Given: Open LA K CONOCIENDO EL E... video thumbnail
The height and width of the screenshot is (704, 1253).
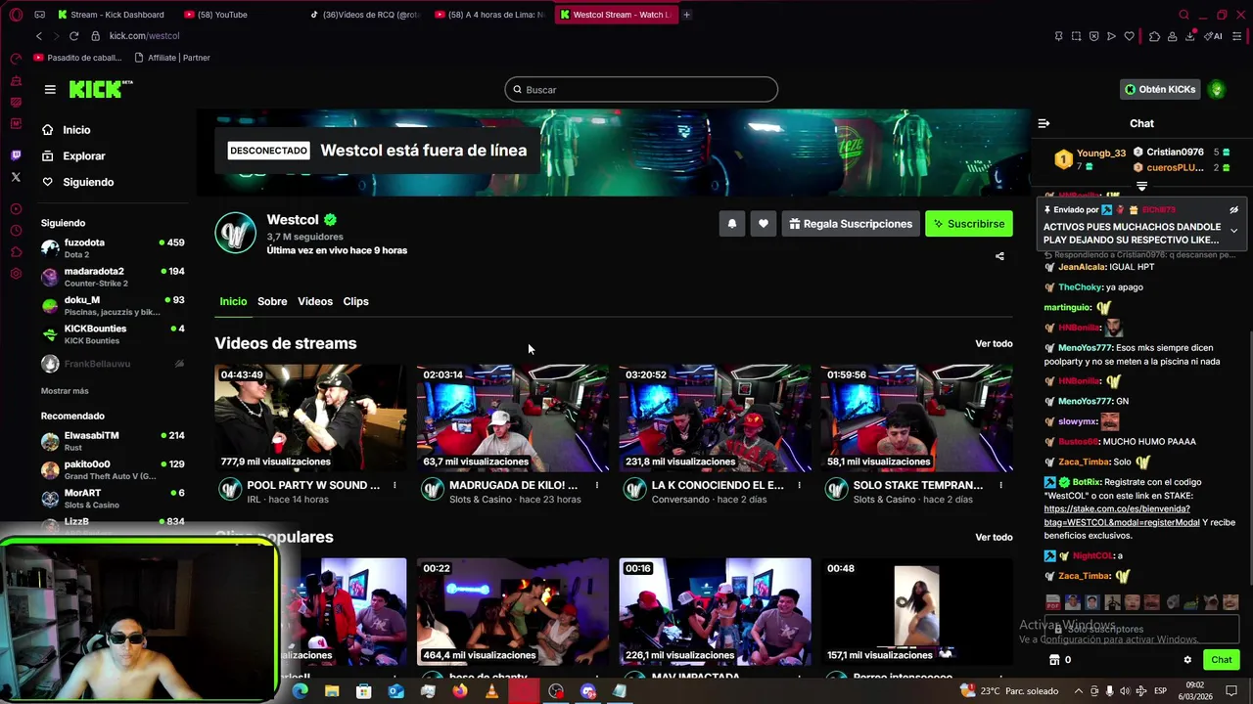Looking at the screenshot, I should pyautogui.click(x=715, y=418).
